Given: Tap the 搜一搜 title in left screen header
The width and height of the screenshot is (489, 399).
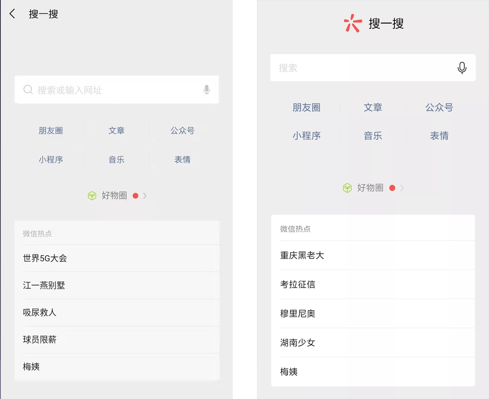Looking at the screenshot, I should pos(43,14).
